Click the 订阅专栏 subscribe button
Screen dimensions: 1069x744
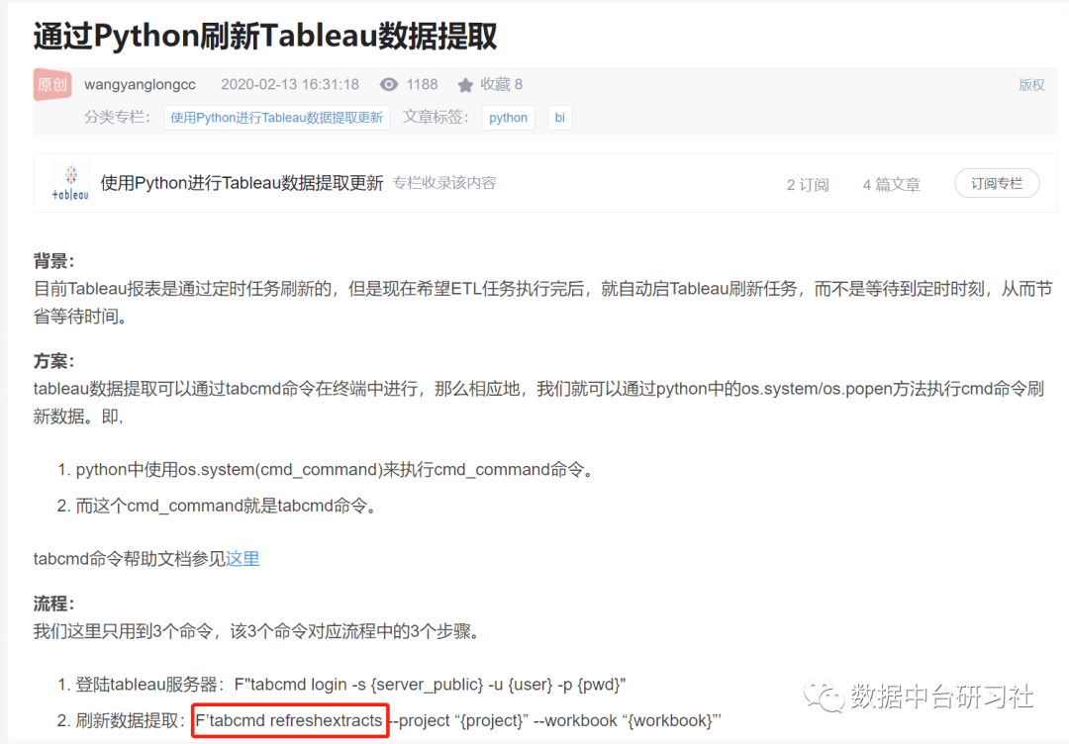[x=997, y=183]
